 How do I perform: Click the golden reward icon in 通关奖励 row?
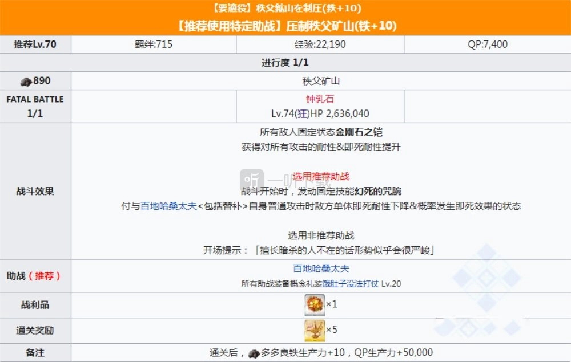click(x=315, y=330)
